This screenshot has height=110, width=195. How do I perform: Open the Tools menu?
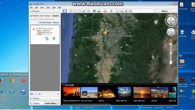coord(48,7)
